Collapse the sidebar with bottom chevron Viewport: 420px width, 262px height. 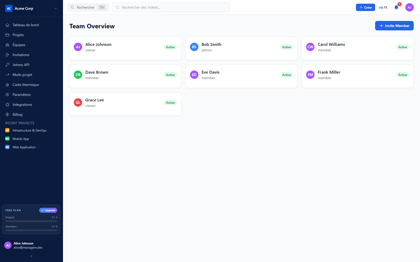point(31,256)
